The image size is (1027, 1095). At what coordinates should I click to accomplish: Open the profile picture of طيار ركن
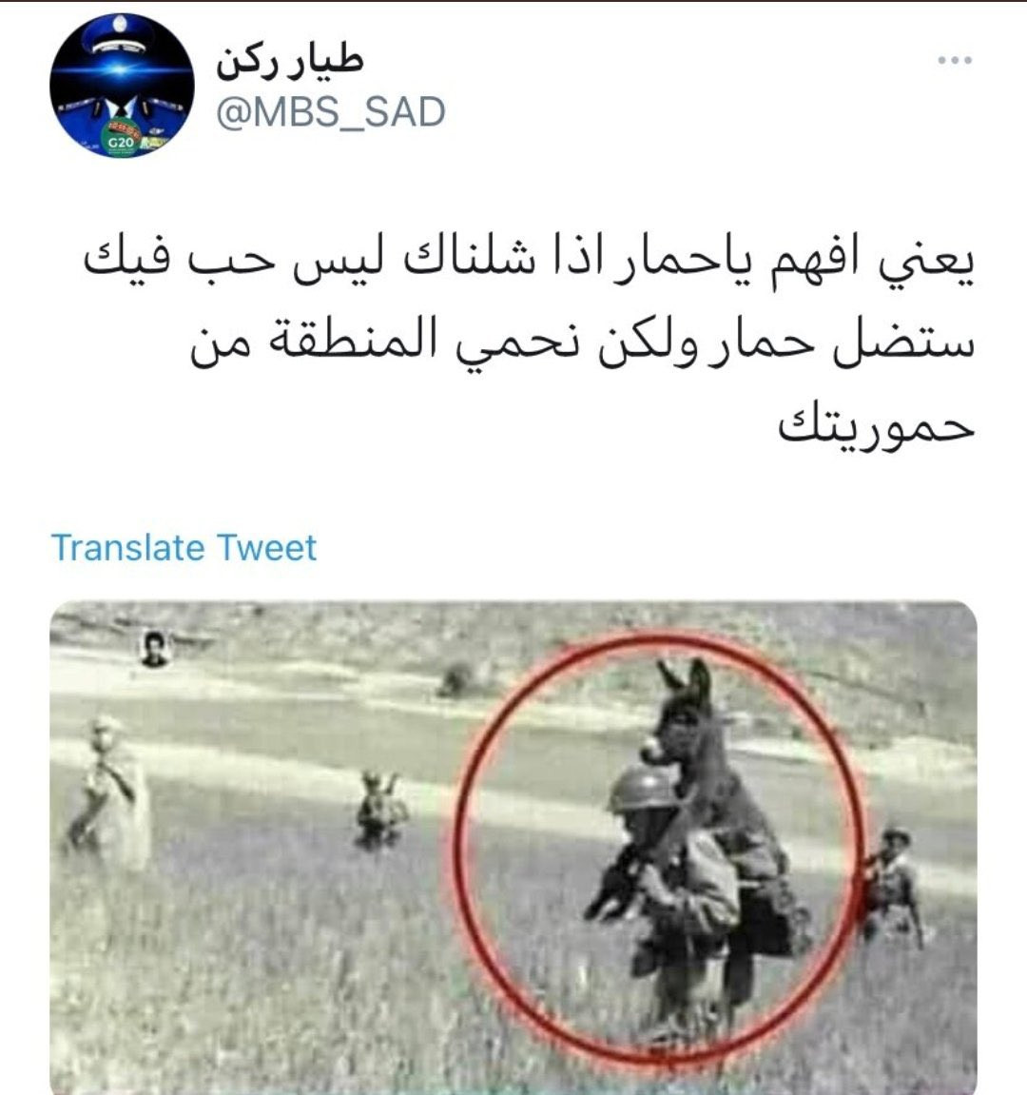[x=122, y=86]
